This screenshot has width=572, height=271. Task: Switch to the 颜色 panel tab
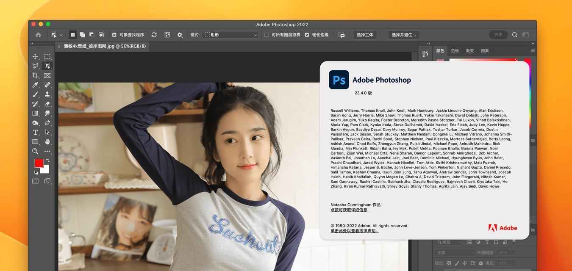click(x=440, y=51)
